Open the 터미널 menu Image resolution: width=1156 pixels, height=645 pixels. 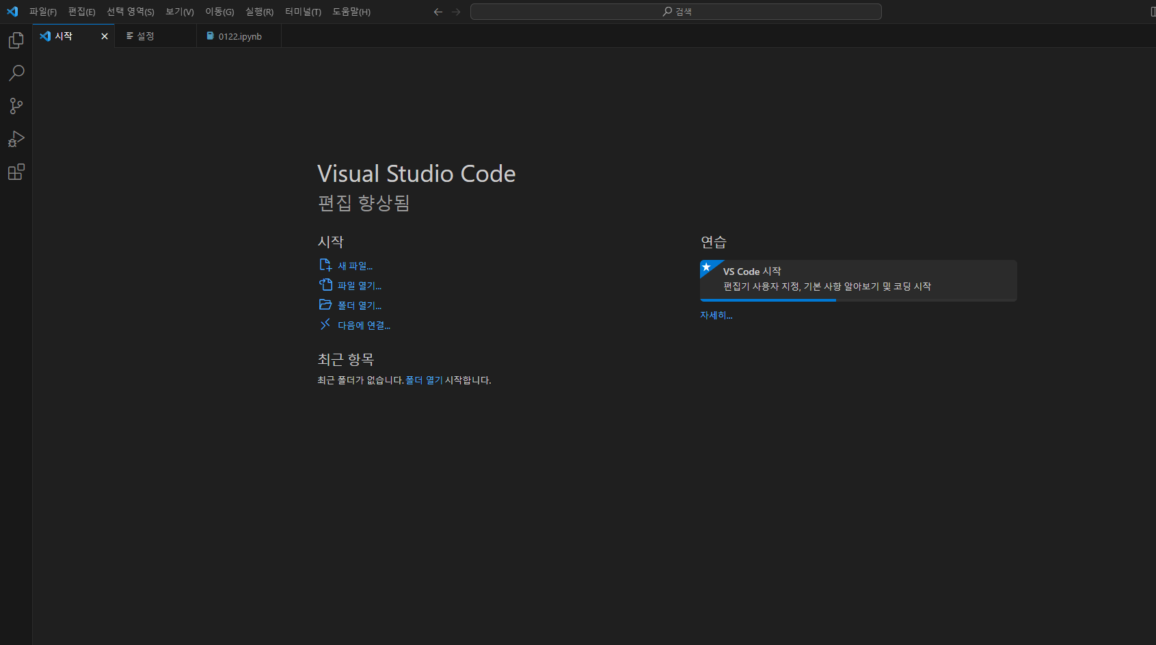303,12
